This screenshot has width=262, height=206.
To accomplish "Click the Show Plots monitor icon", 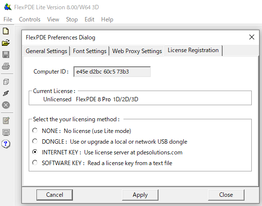I will pos(6,132).
